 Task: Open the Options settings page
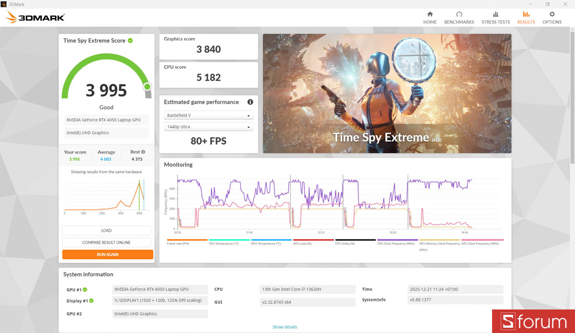(x=552, y=17)
